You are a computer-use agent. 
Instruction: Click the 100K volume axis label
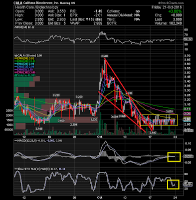point(9,125)
